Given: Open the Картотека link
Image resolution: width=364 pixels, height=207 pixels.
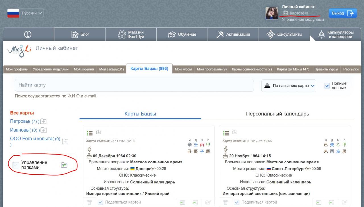Looking at the screenshot, I should click(x=299, y=13).
